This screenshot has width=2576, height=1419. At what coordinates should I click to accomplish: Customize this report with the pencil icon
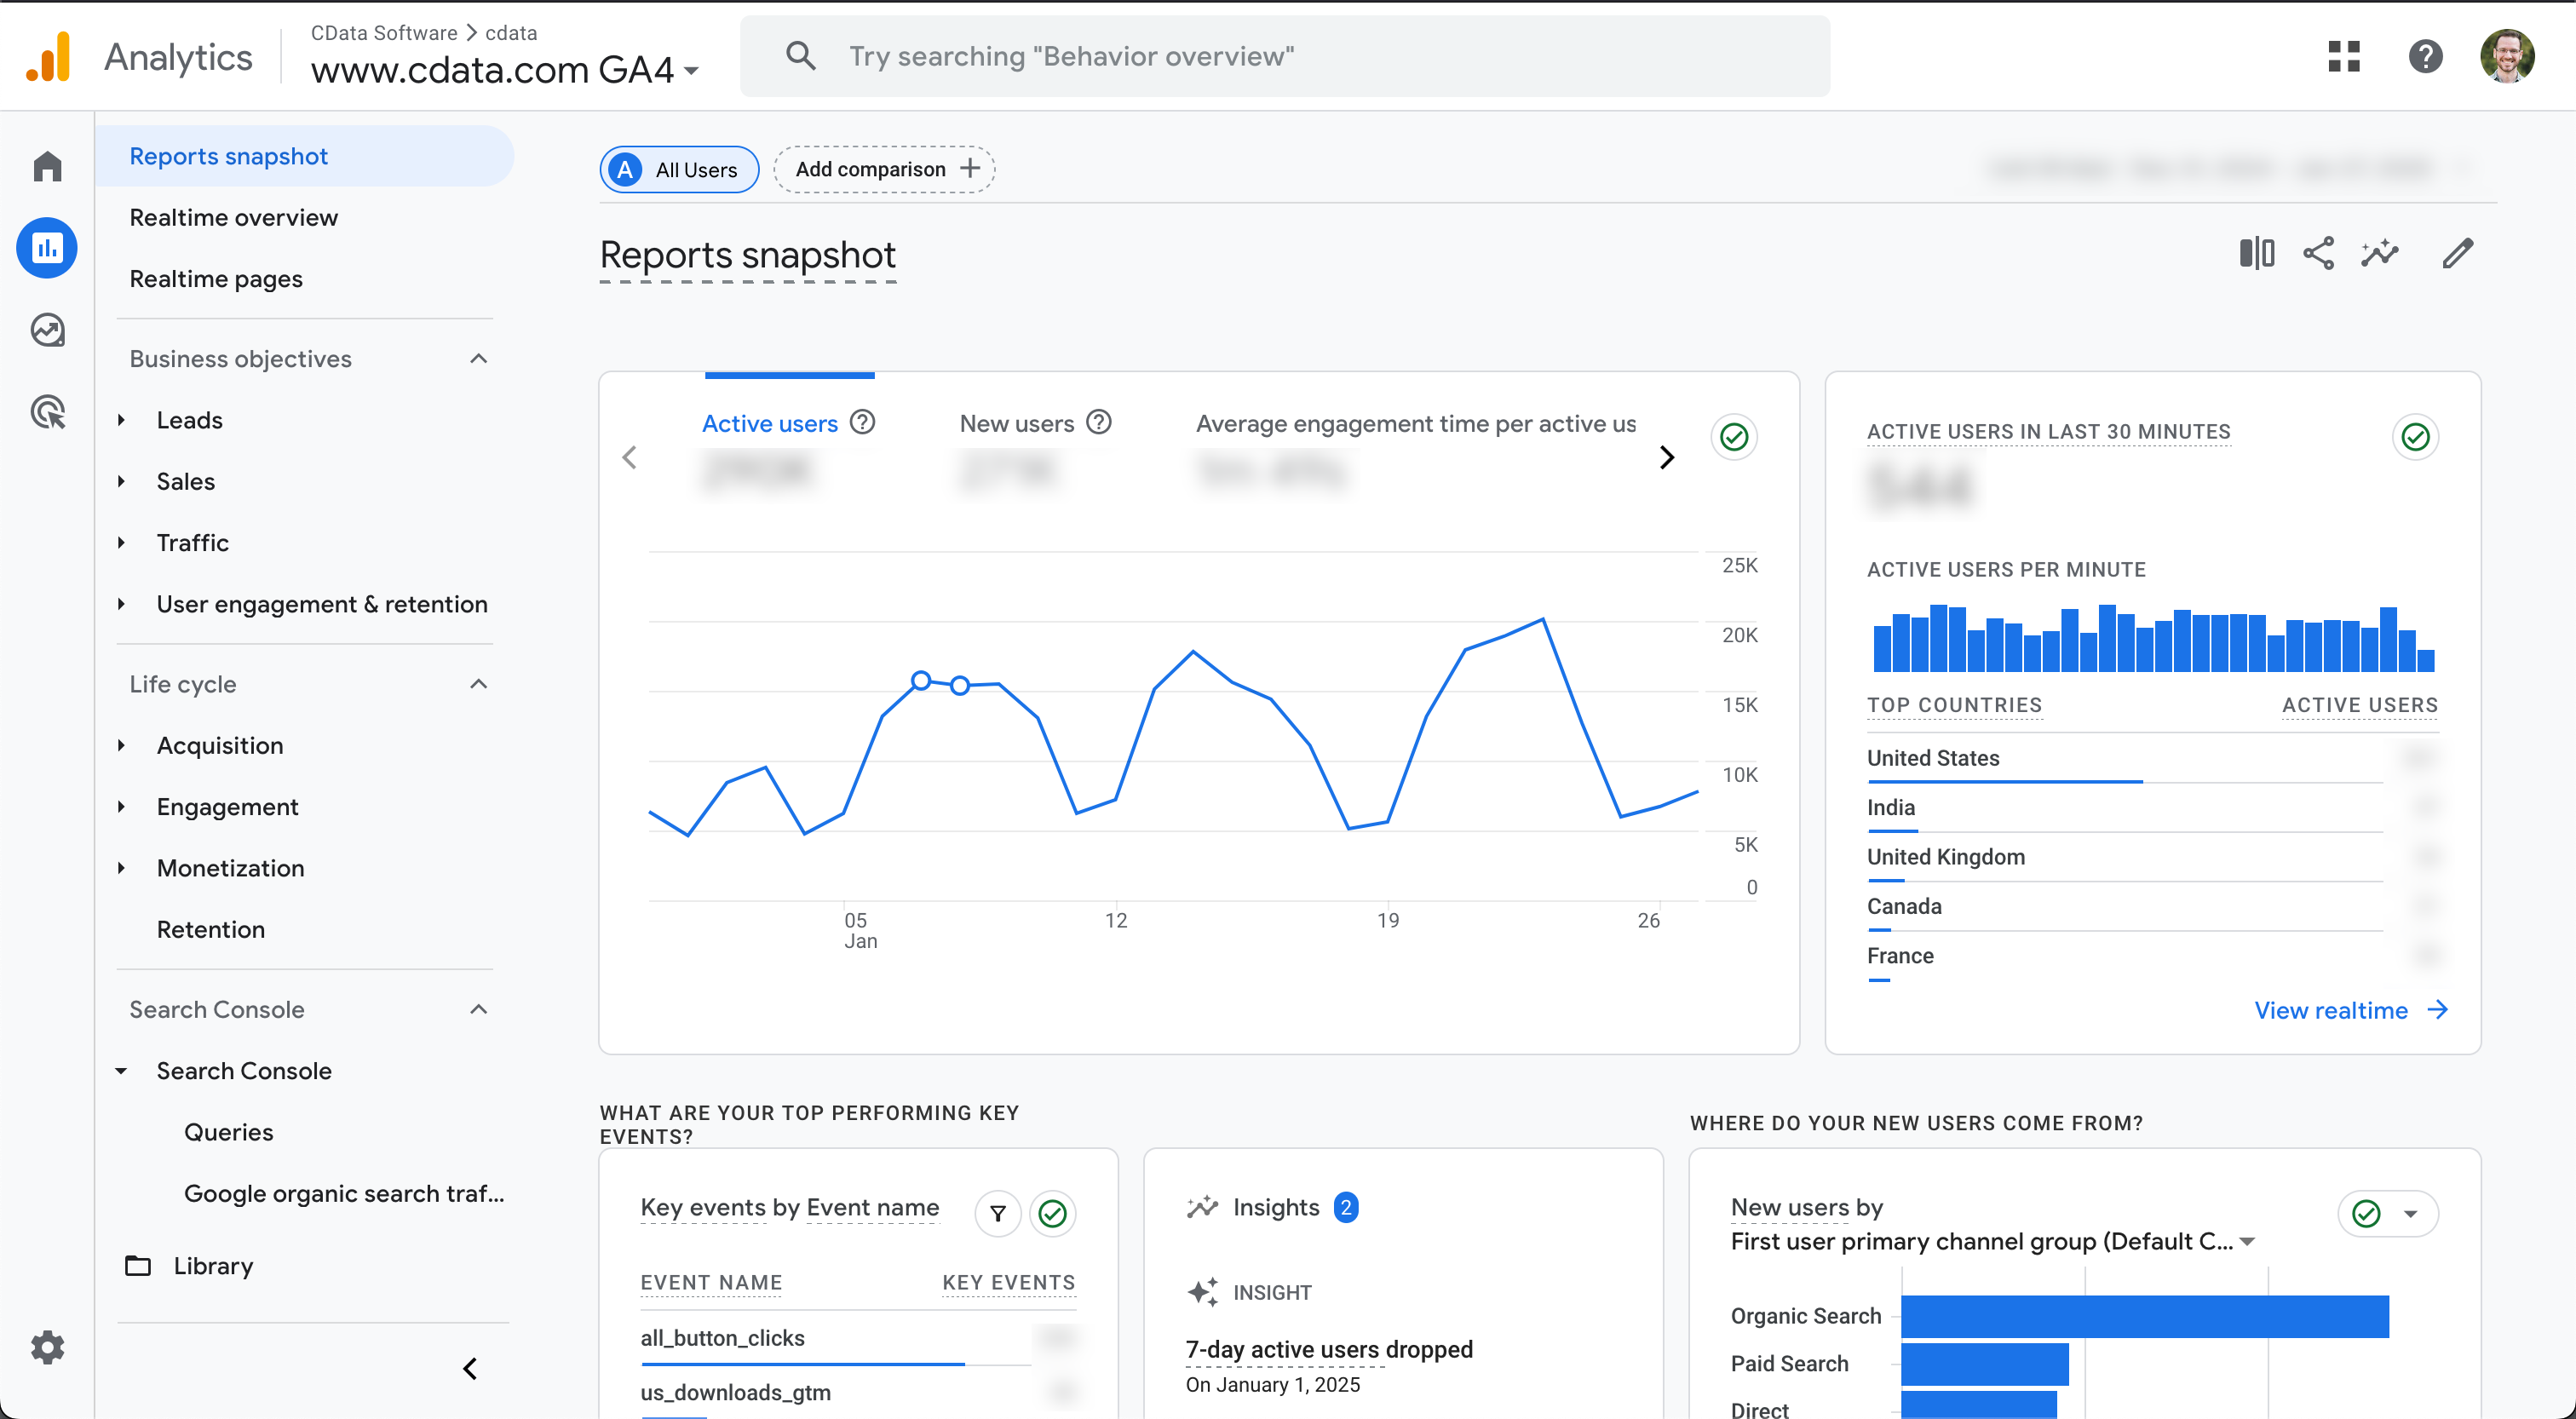[2458, 253]
